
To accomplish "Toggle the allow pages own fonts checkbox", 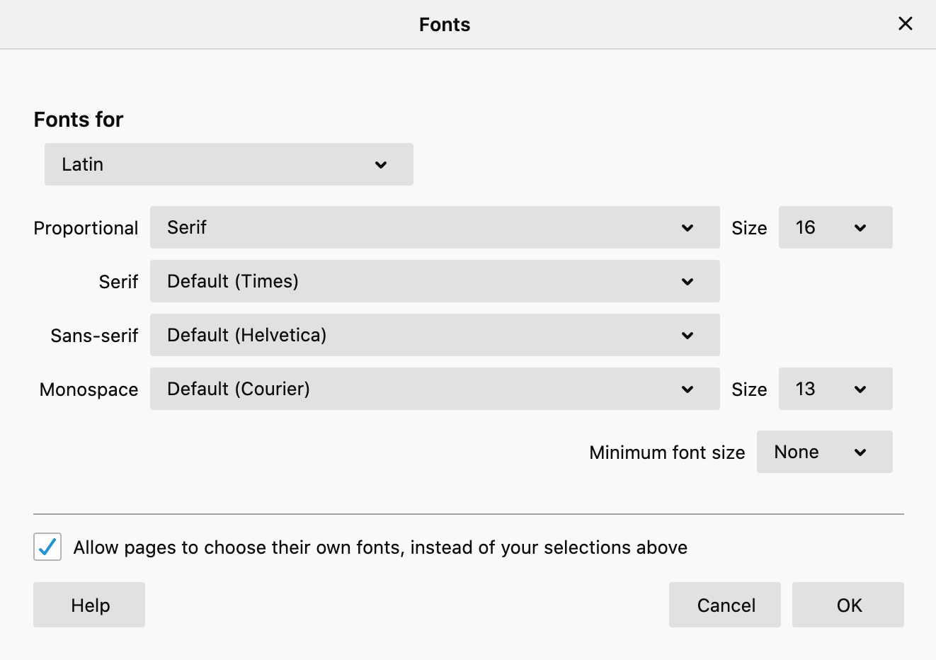I will [x=47, y=547].
